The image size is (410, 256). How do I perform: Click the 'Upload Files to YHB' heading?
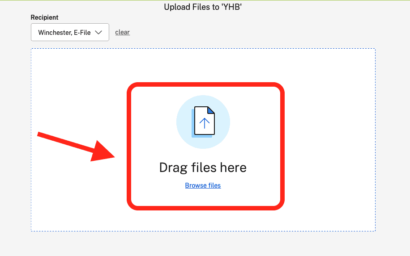[203, 7]
